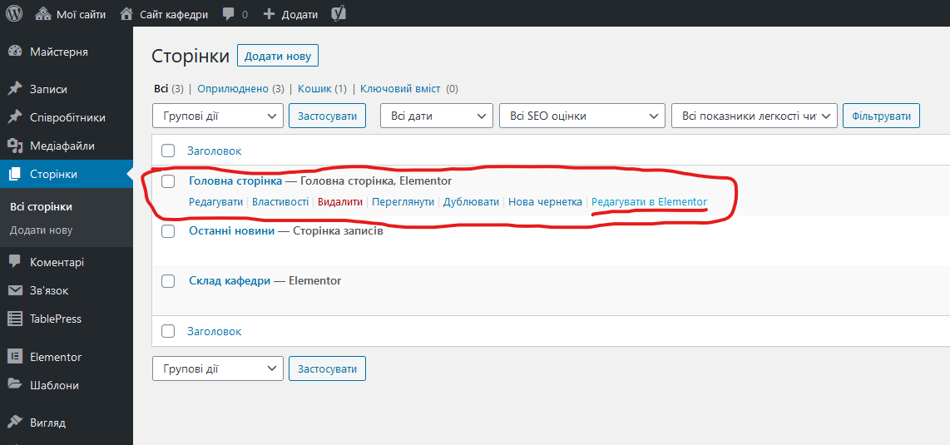
Task: Click the Elementor logo icon in sidebar
Action: point(15,357)
